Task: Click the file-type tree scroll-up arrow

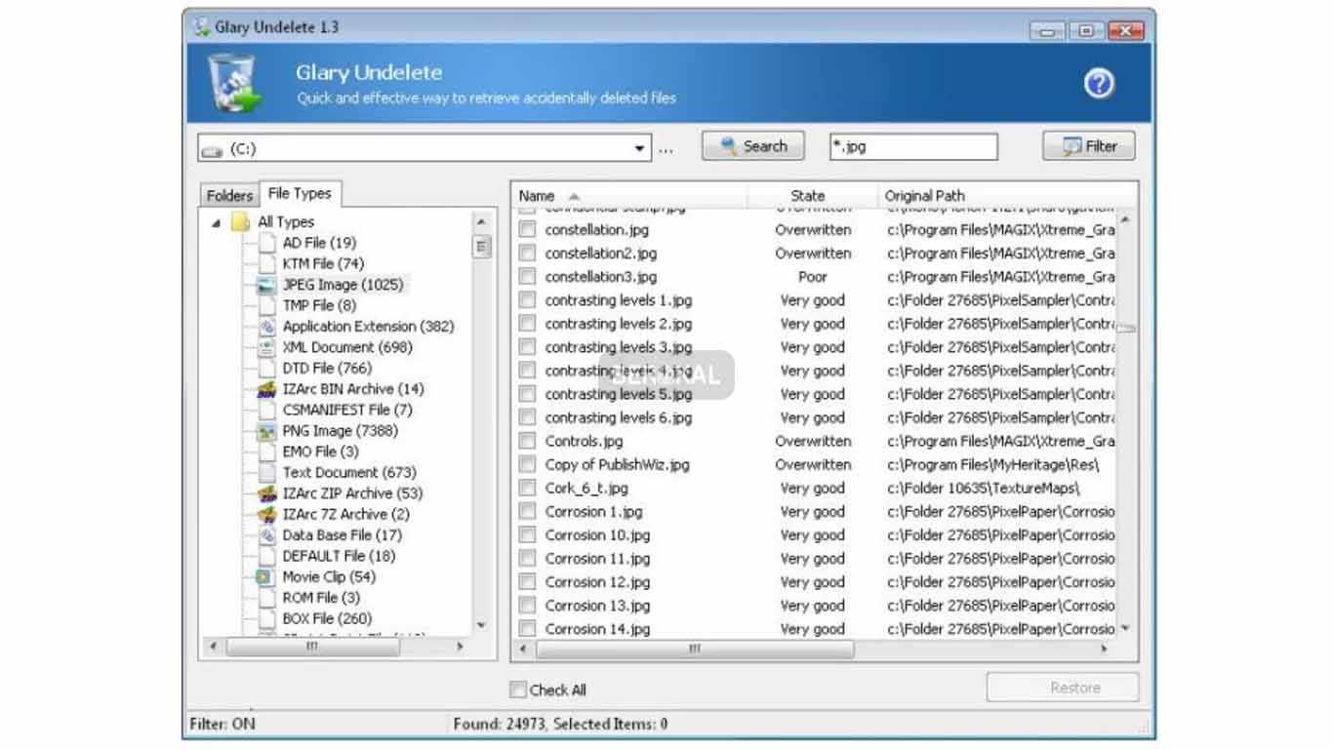Action: pos(481,222)
